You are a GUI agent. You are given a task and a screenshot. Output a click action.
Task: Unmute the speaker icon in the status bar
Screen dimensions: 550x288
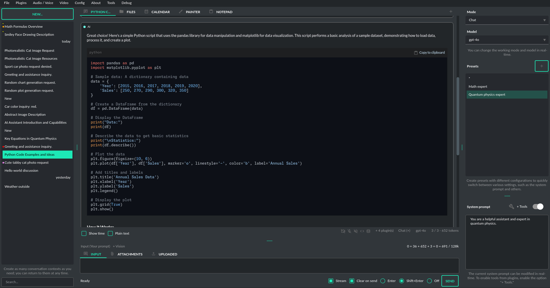[355, 231]
